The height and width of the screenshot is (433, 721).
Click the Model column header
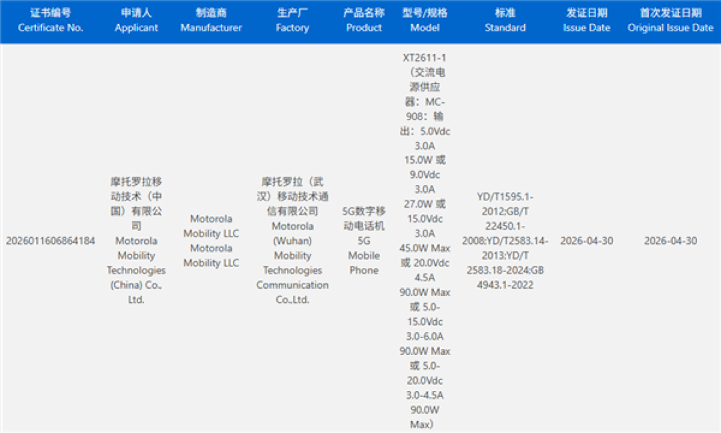pos(425,21)
